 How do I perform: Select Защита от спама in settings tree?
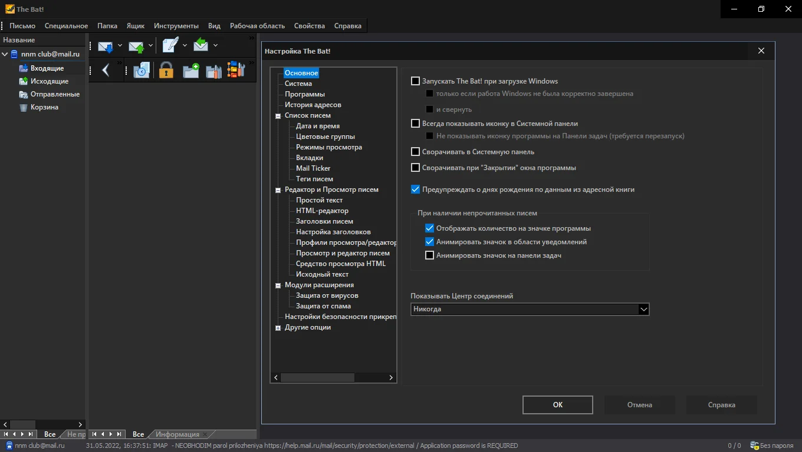click(323, 306)
